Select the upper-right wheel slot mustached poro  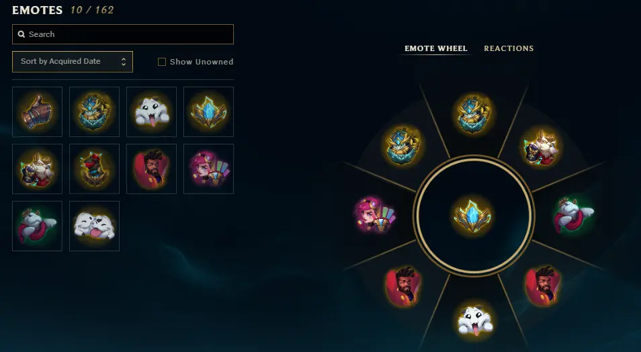pos(542,147)
